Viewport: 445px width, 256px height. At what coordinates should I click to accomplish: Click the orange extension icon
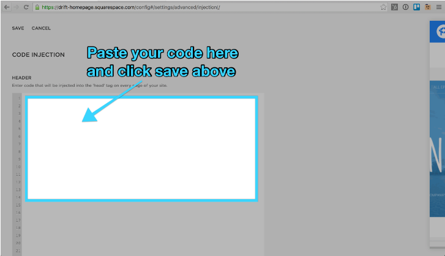click(428, 7)
